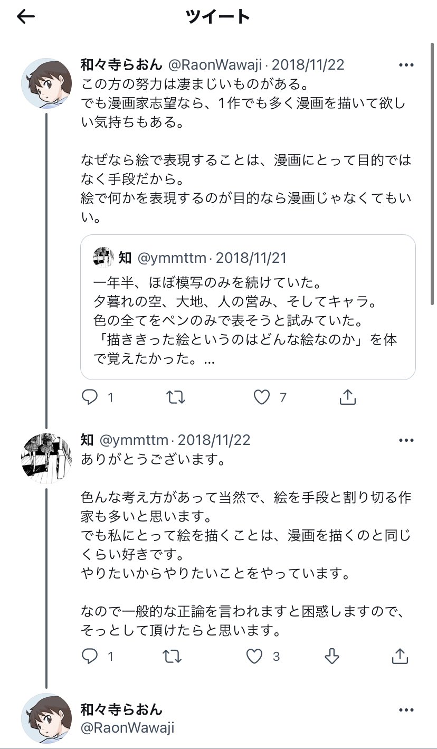Image resolution: width=437 pixels, height=749 pixels.
Task: Open the @ymmttm handle on the reply tweet
Action: 134,440
